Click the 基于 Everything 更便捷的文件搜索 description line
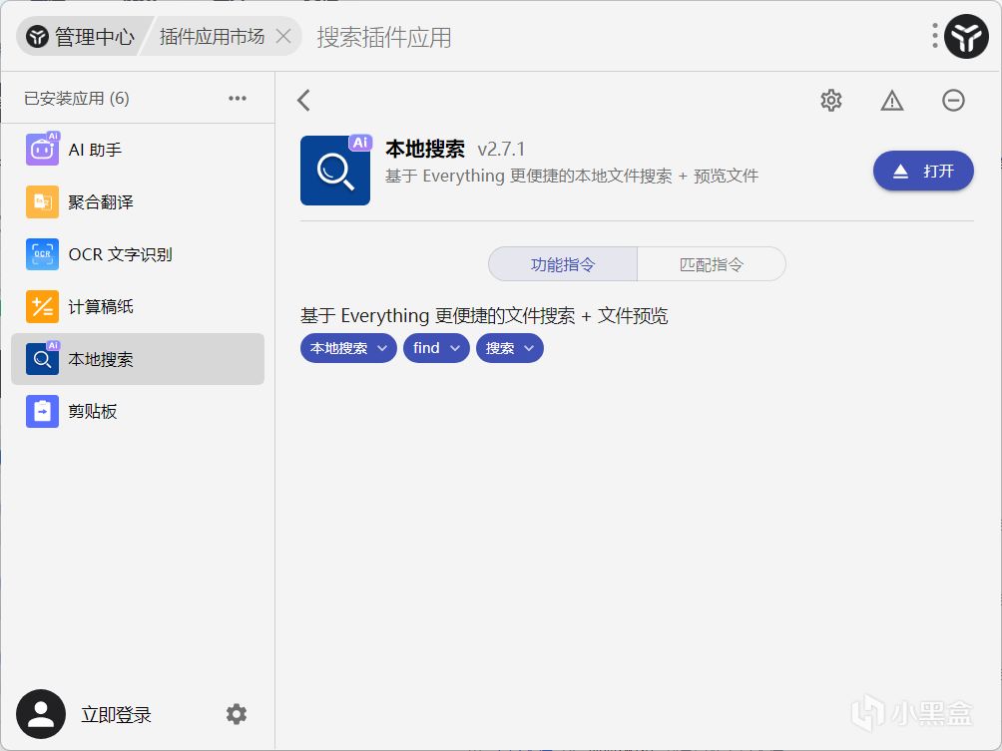 484,315
